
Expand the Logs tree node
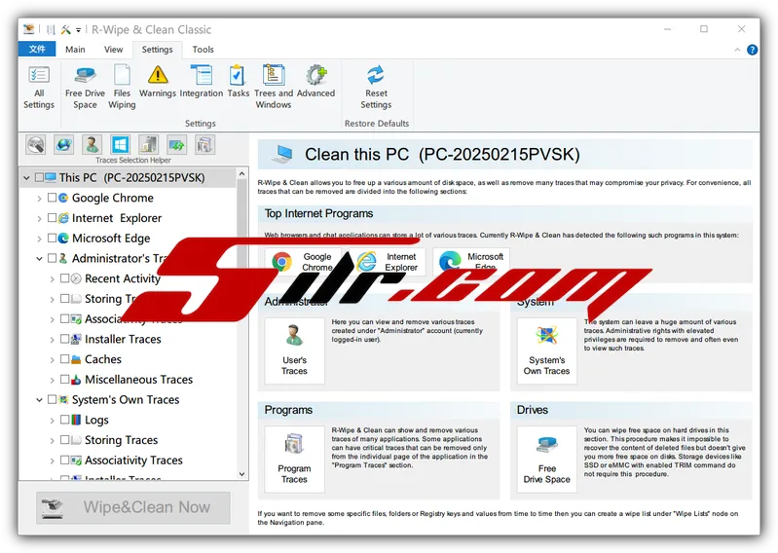click(53, 421)
